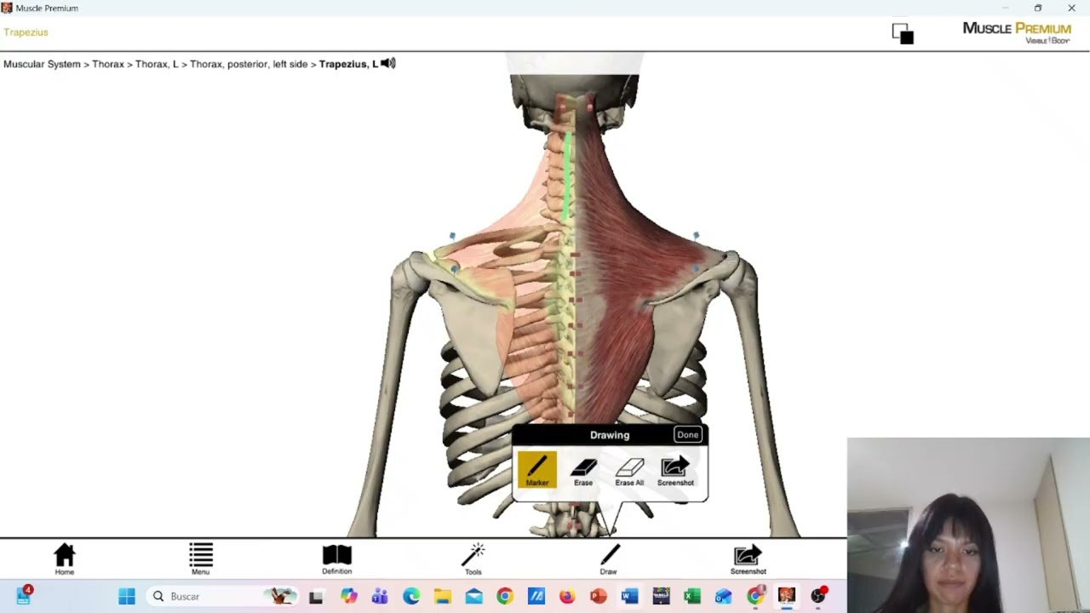Open the widgets icon with badge 4
The height and width of the screenshot is (613, 1090).
pyautogui.click(x=24, y=595)
